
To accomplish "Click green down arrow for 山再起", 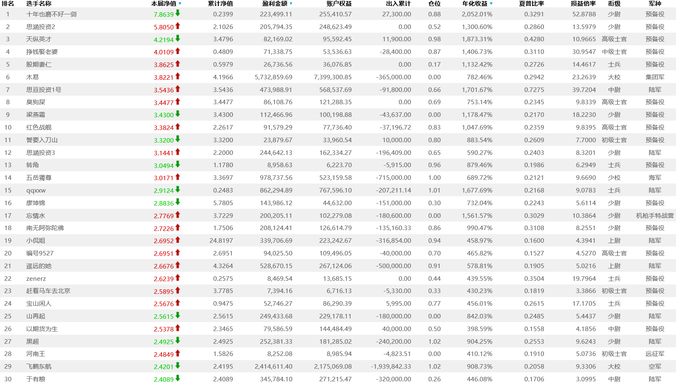I will point(178,316).
